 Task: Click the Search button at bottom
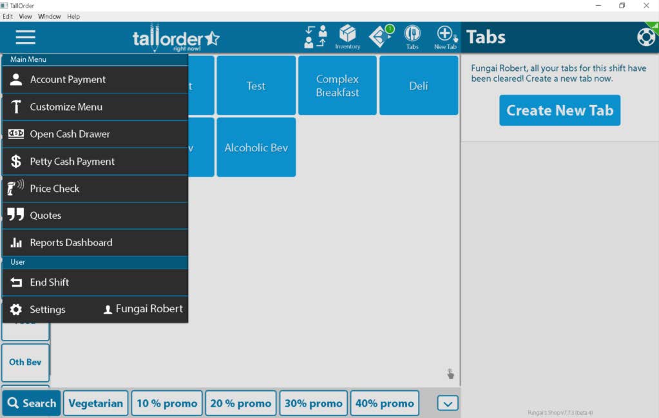click(32, 403)
